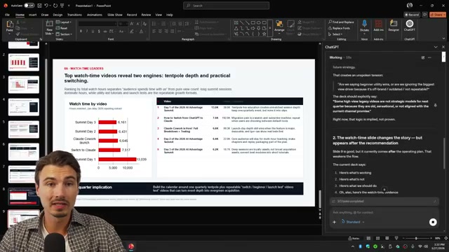Viewport: 449px width, 252px height.
Task: Click the Share button
Action: coord(438,15)
